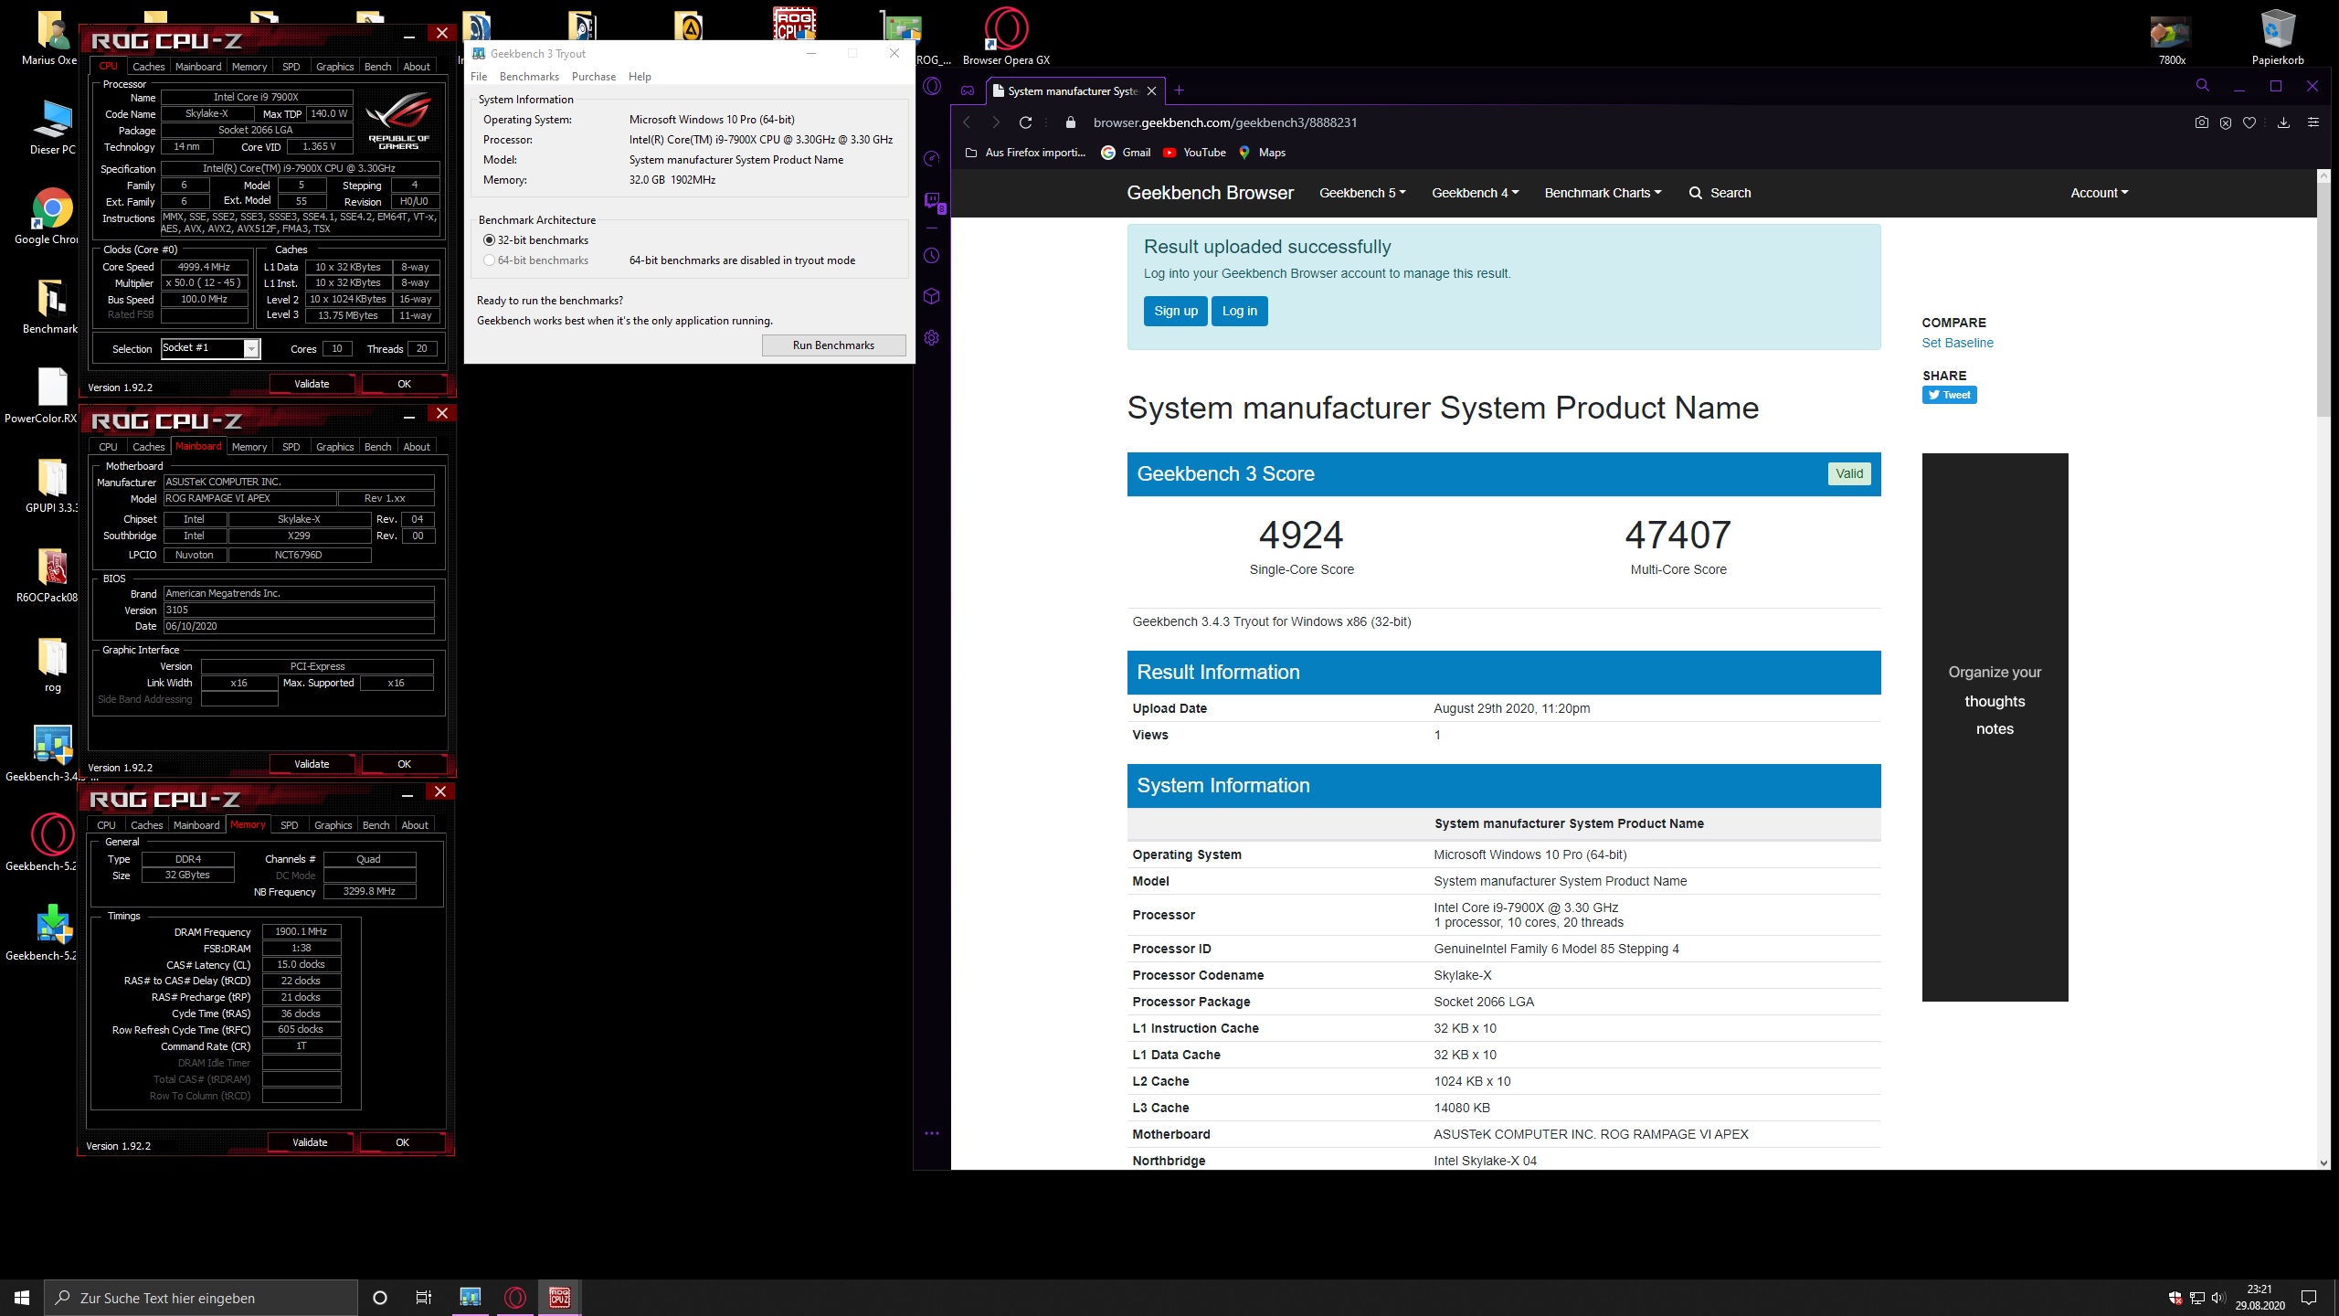Viewport: 2339px width, 1316px height.
Task: Open Extensions cube icon in sidebar
Action: (x=932, y=296)
